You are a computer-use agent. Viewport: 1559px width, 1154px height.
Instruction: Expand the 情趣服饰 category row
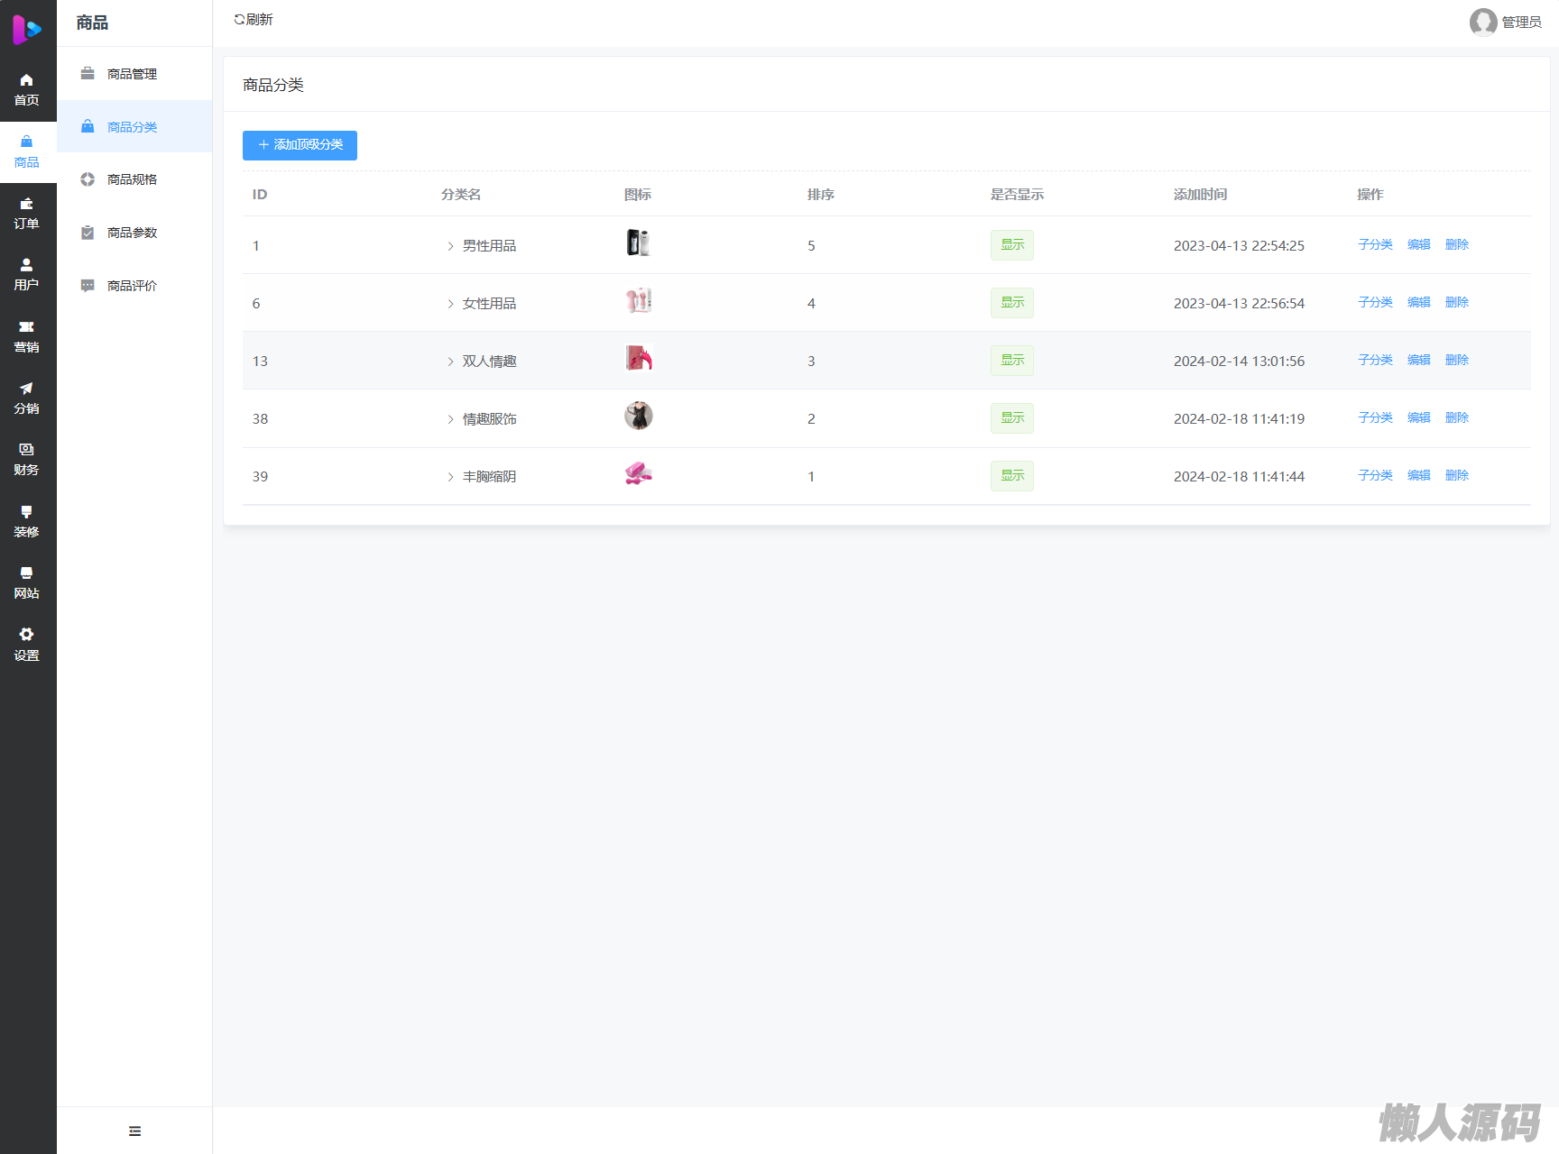tap(450, 419)
